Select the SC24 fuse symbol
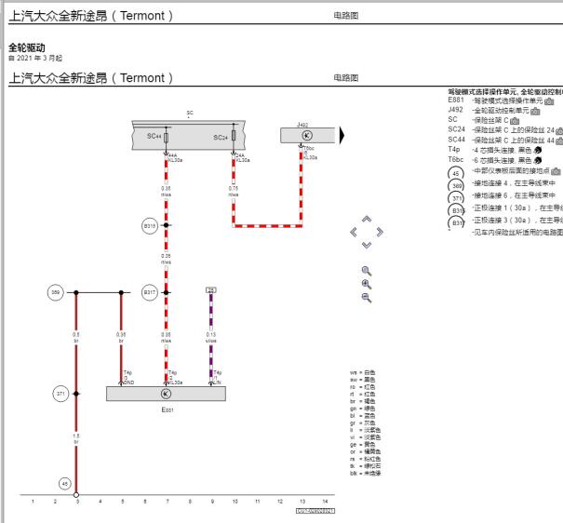This screenshot has width=563, height=523. coord(234,135)
